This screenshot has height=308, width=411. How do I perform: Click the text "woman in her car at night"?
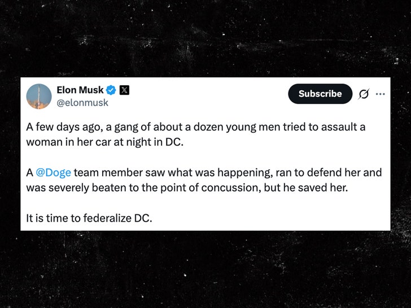(x=90, y=142)
